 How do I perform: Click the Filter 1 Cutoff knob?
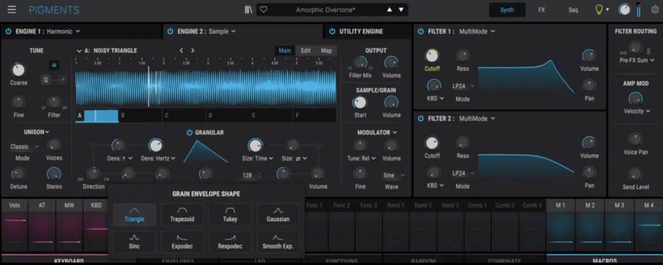[x=432, y=55]
